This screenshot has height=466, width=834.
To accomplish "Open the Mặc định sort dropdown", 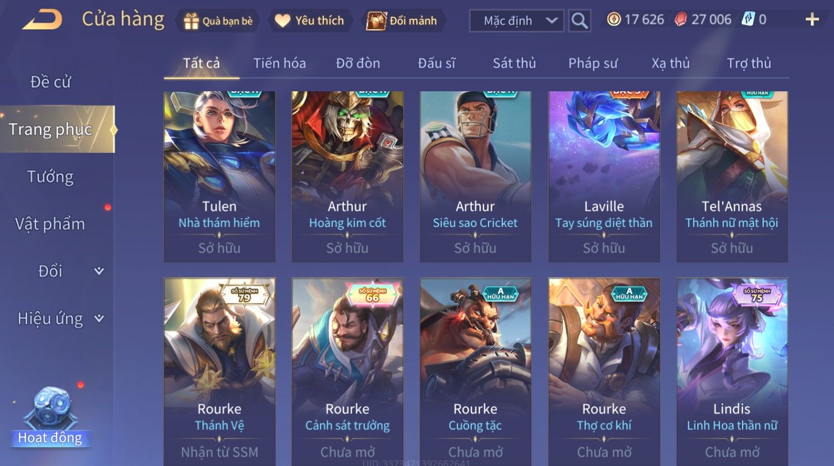I will coord(517,21).
